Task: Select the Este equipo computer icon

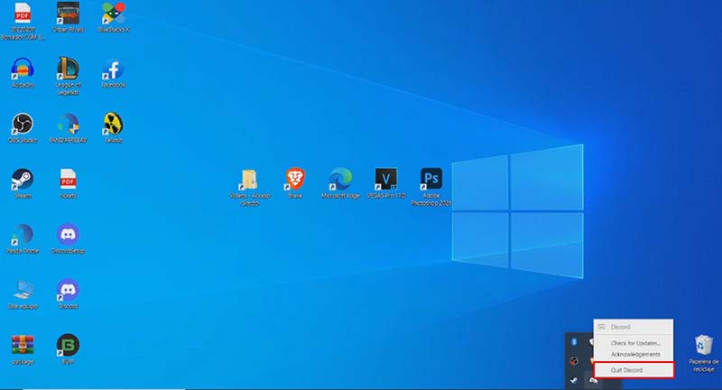Action: coord(23,293)
